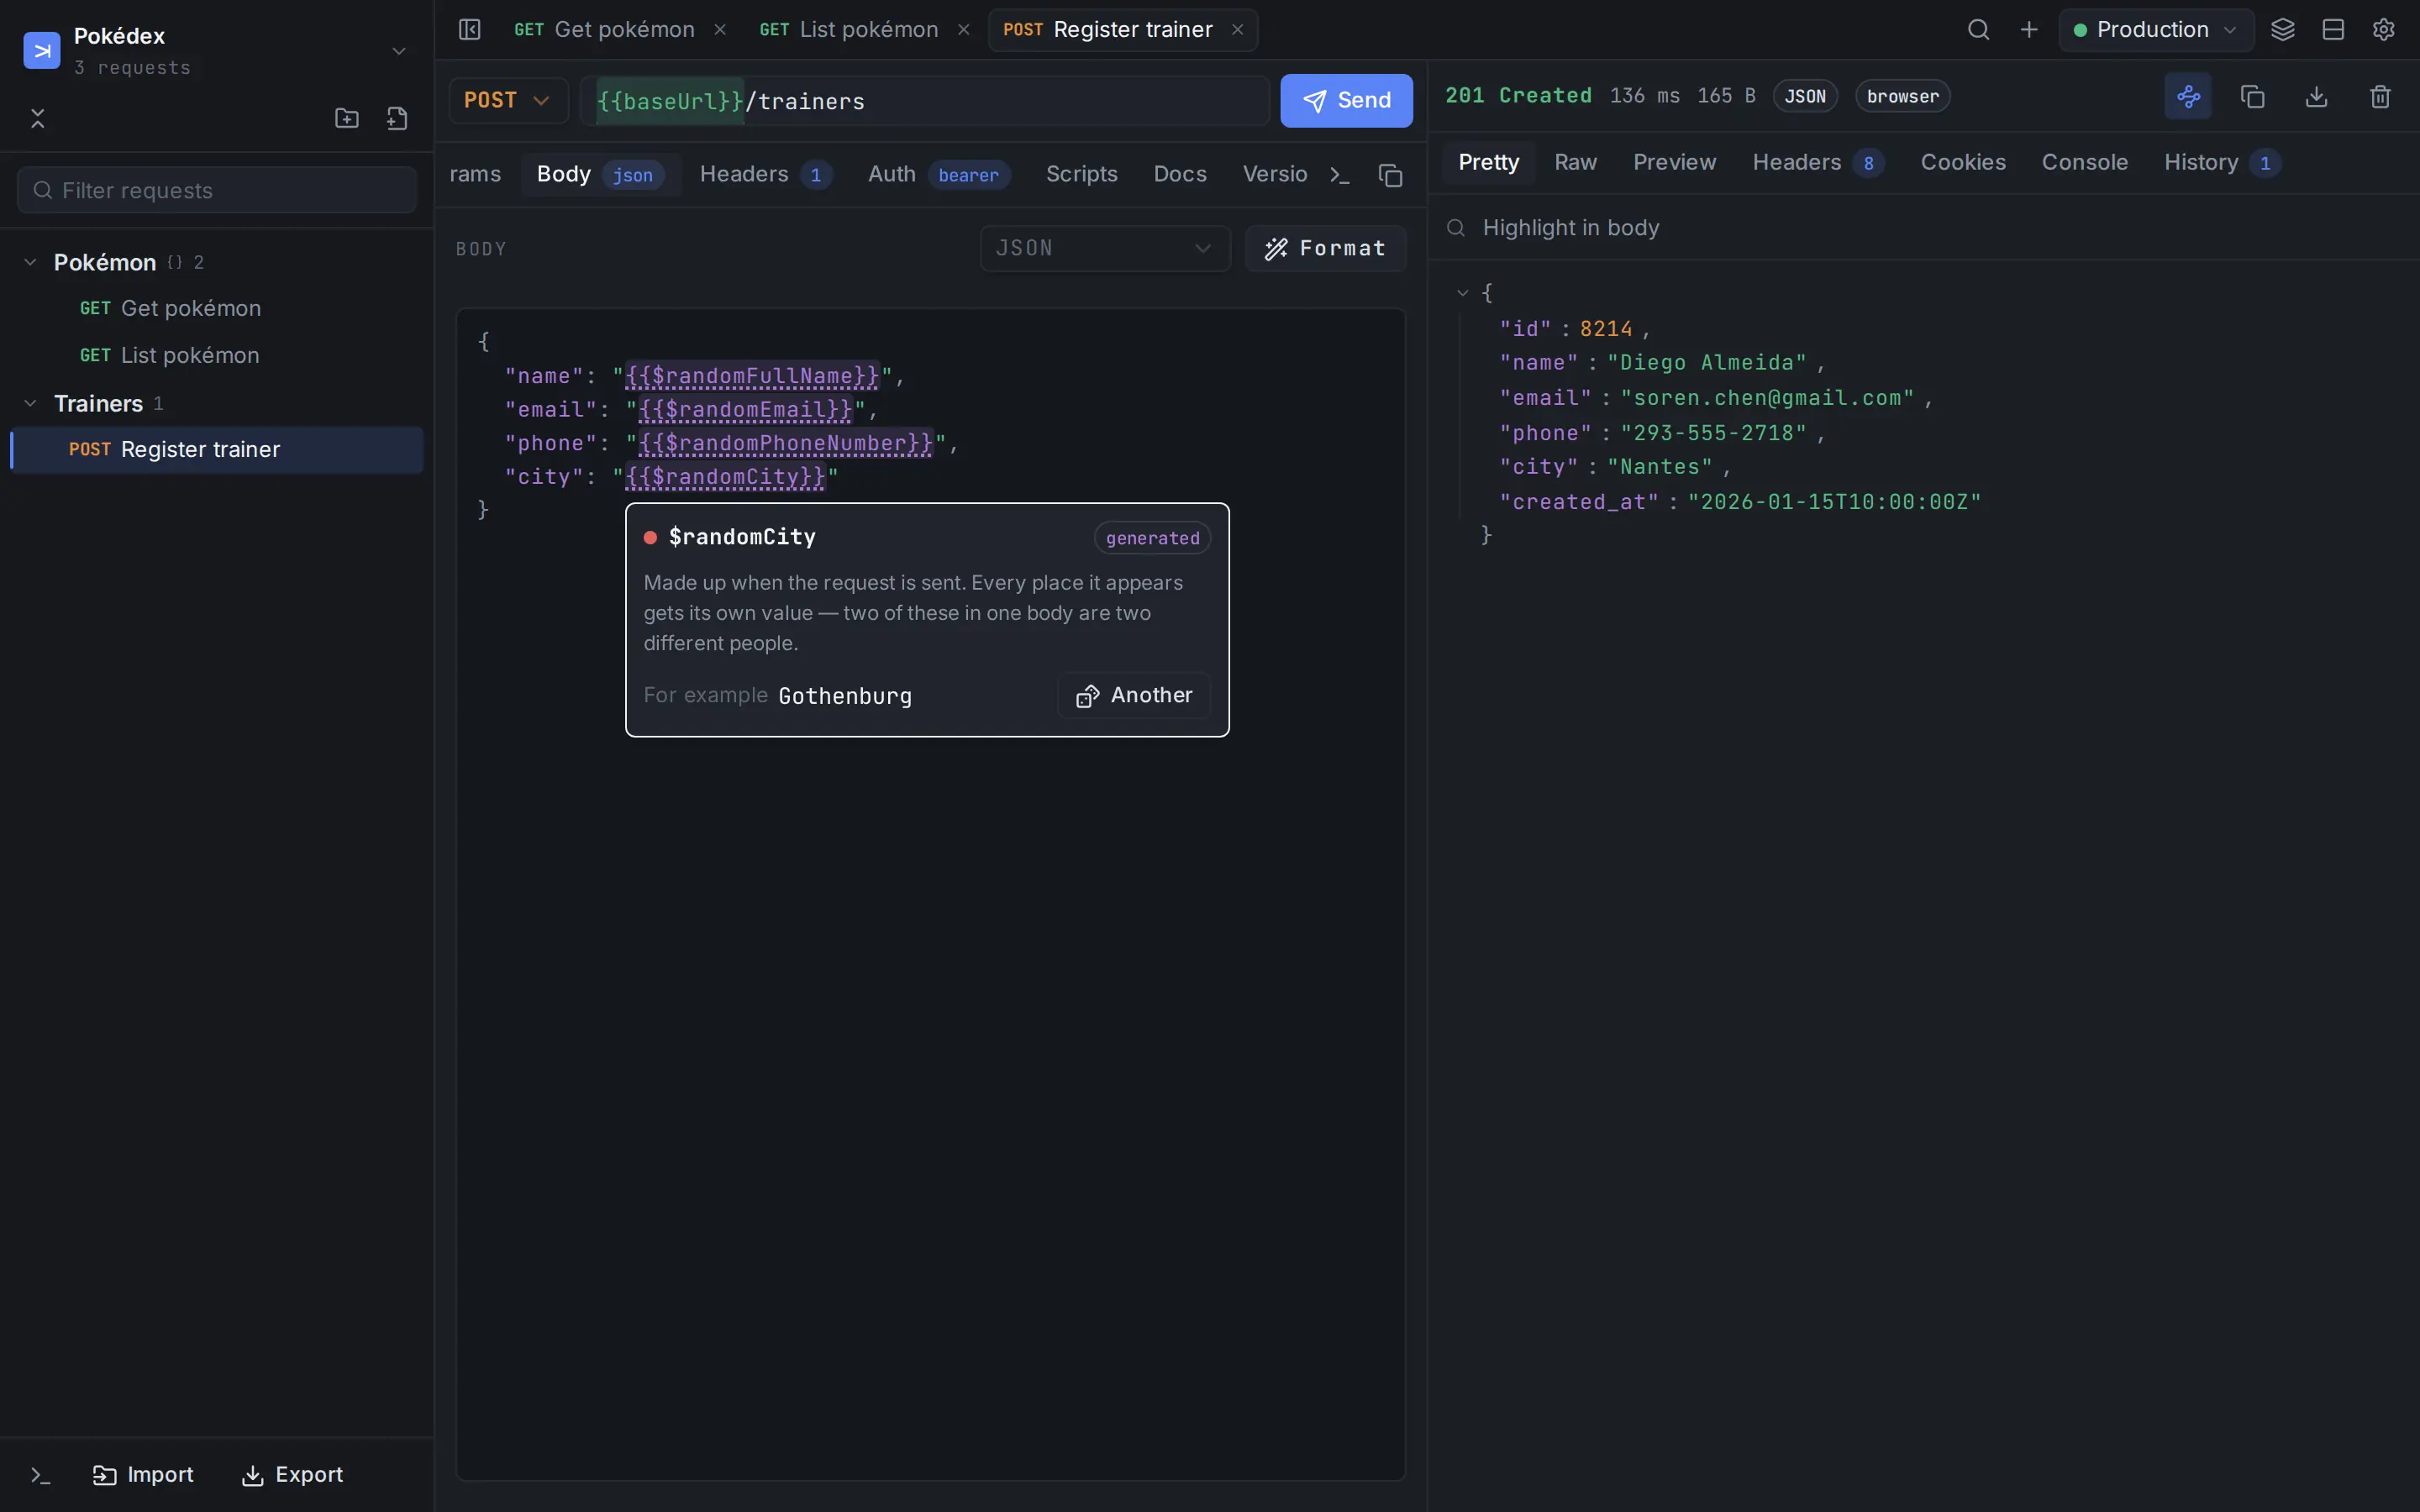Screen dimensions: 2420x1512
Task: Open the POST method dropdown
Action: click(508, 100)
